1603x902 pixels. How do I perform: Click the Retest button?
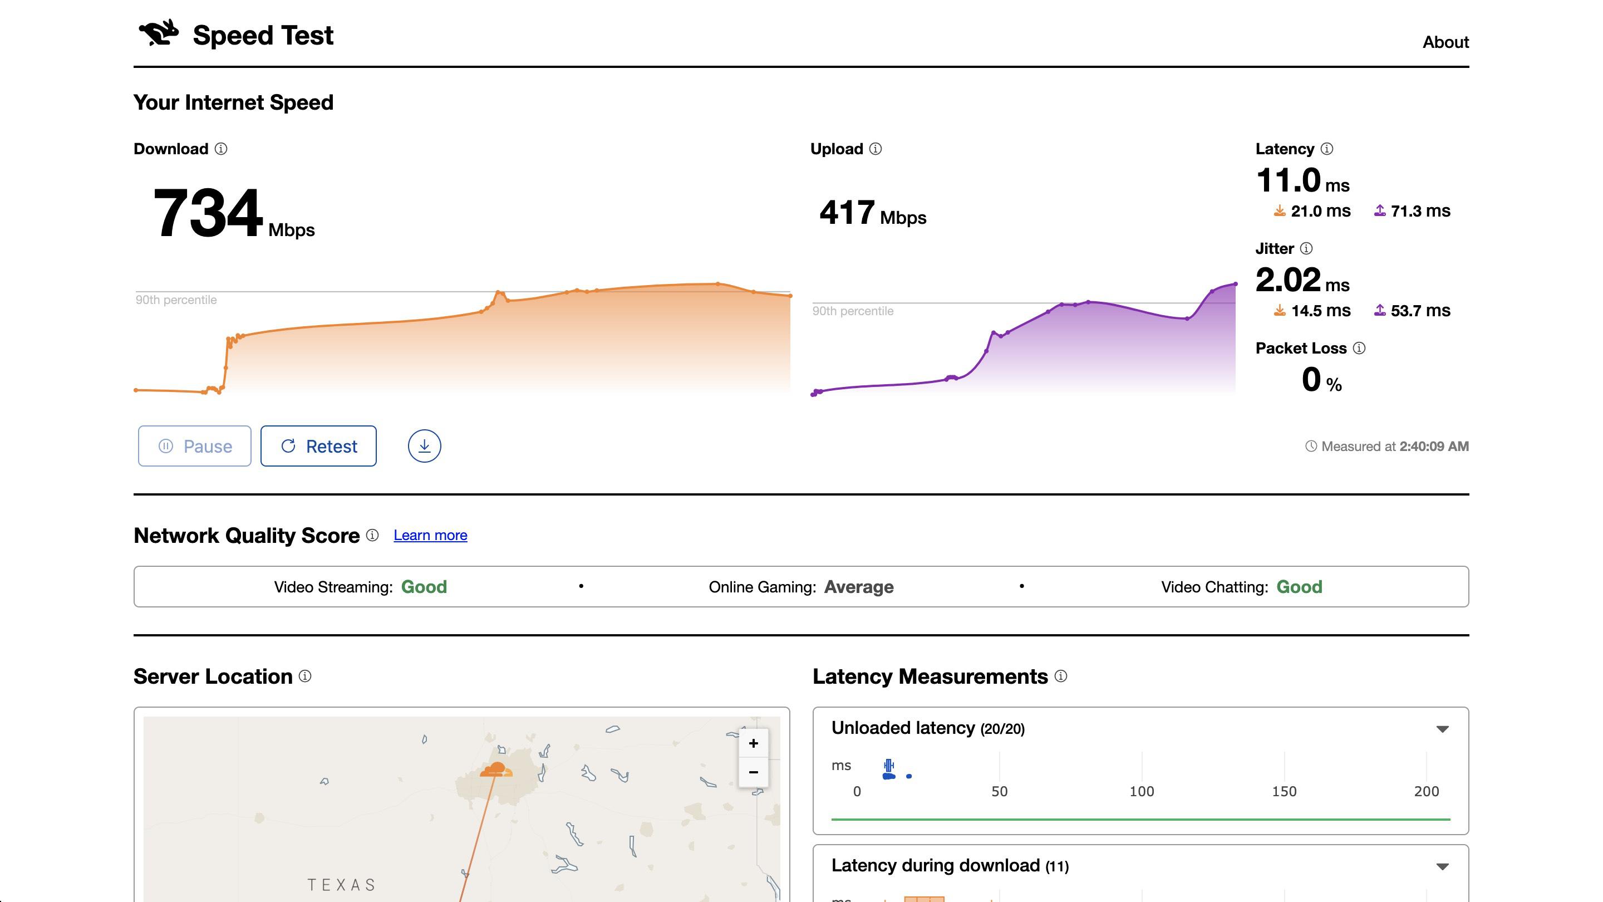[318, 447]
